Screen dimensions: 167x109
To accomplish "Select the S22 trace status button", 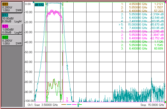I will 12,40.
